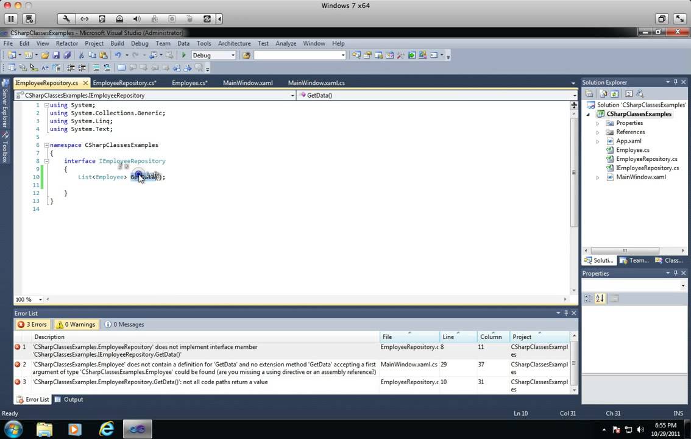Open the Toolbox side tab

[x=5, y=148]
